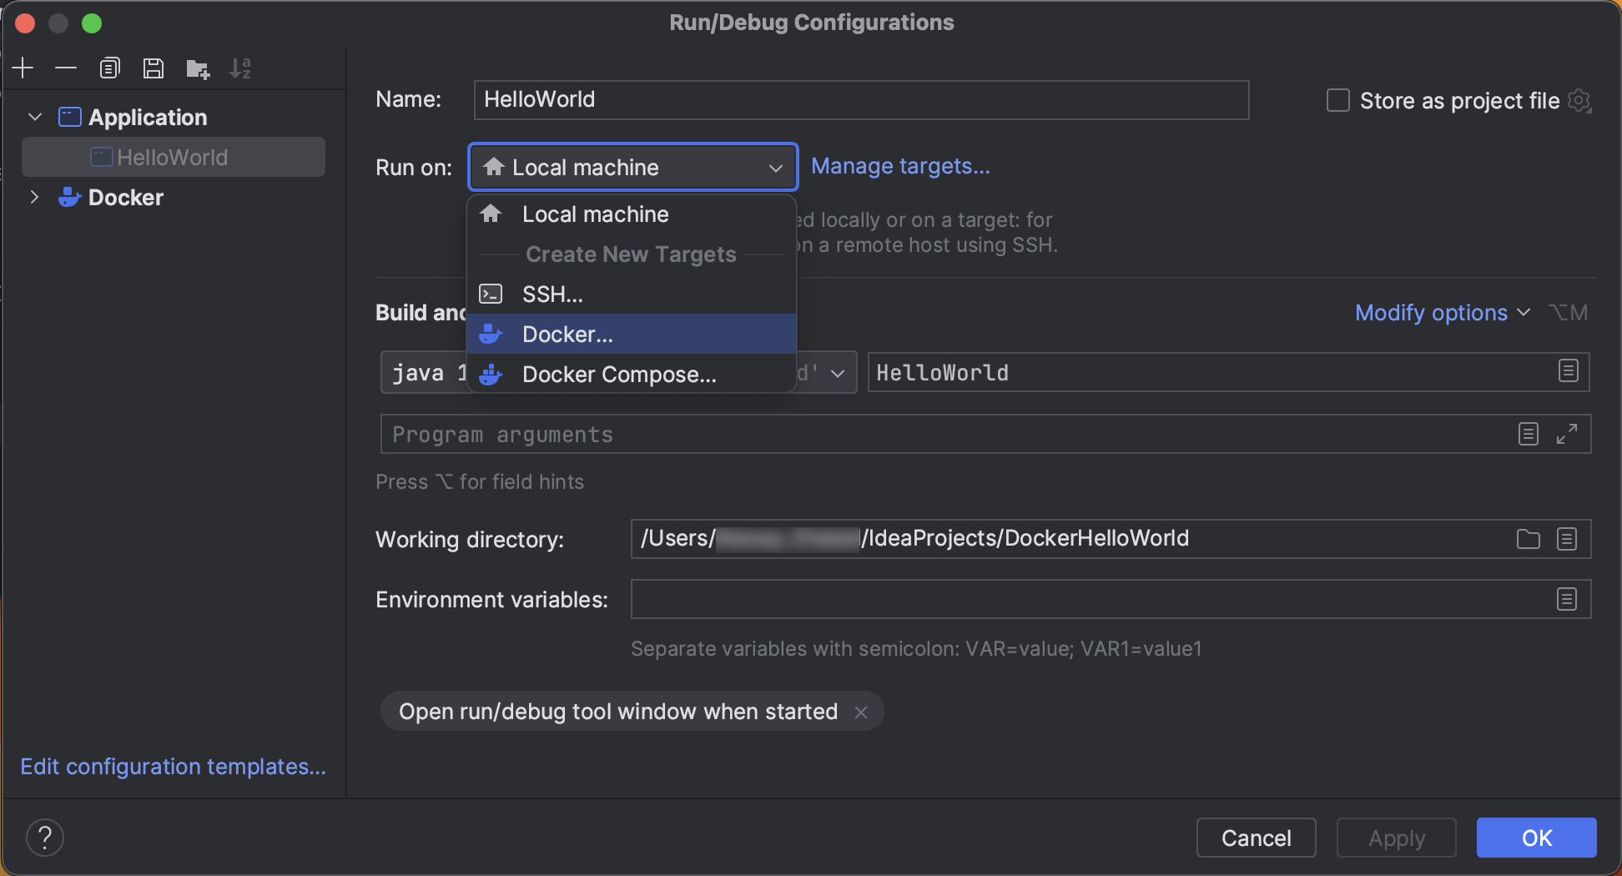
Task: Remove the selected configuration with minus icon
Action: coord(66,68)
